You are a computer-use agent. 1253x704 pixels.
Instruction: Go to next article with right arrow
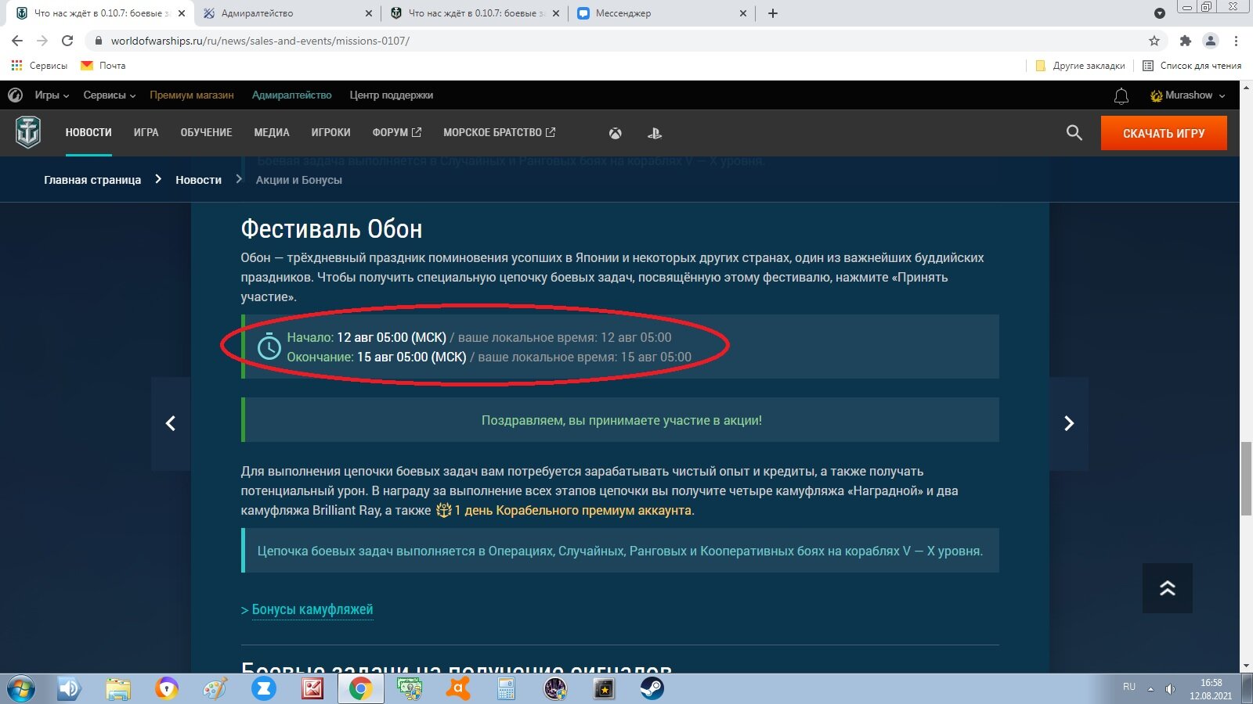[x=1069, y=423]
